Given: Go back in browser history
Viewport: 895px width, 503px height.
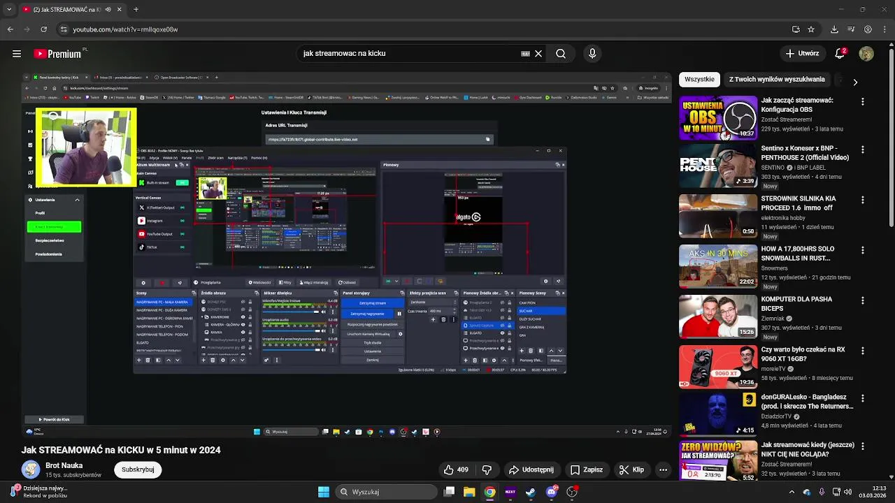Looking at the screenshot, I should coord(10,29).
